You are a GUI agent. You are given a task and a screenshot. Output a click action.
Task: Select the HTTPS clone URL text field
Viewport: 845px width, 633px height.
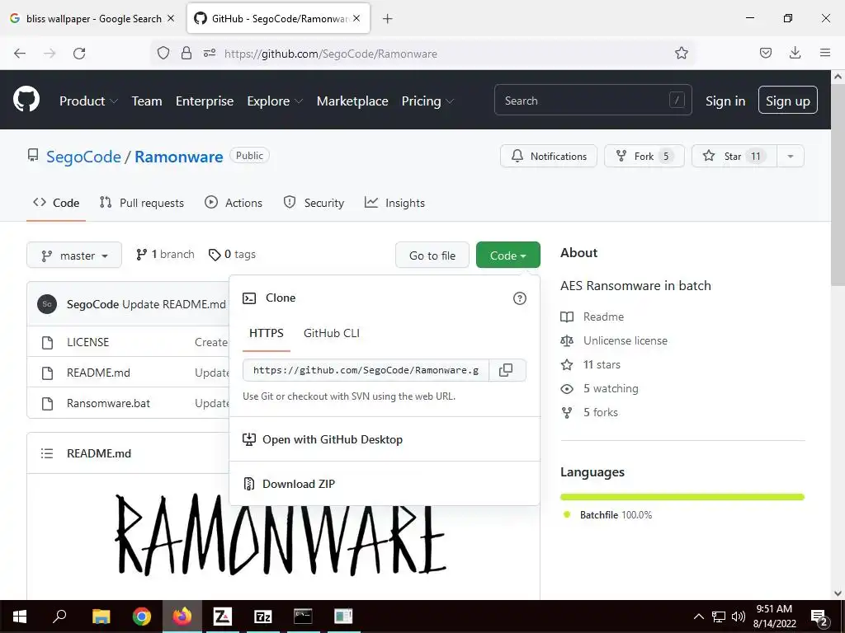366,370
